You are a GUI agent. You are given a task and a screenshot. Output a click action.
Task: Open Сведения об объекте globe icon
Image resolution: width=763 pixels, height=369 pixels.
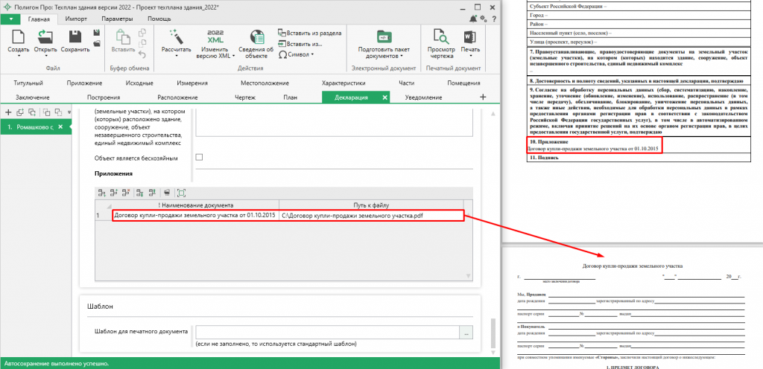(257, 37)
